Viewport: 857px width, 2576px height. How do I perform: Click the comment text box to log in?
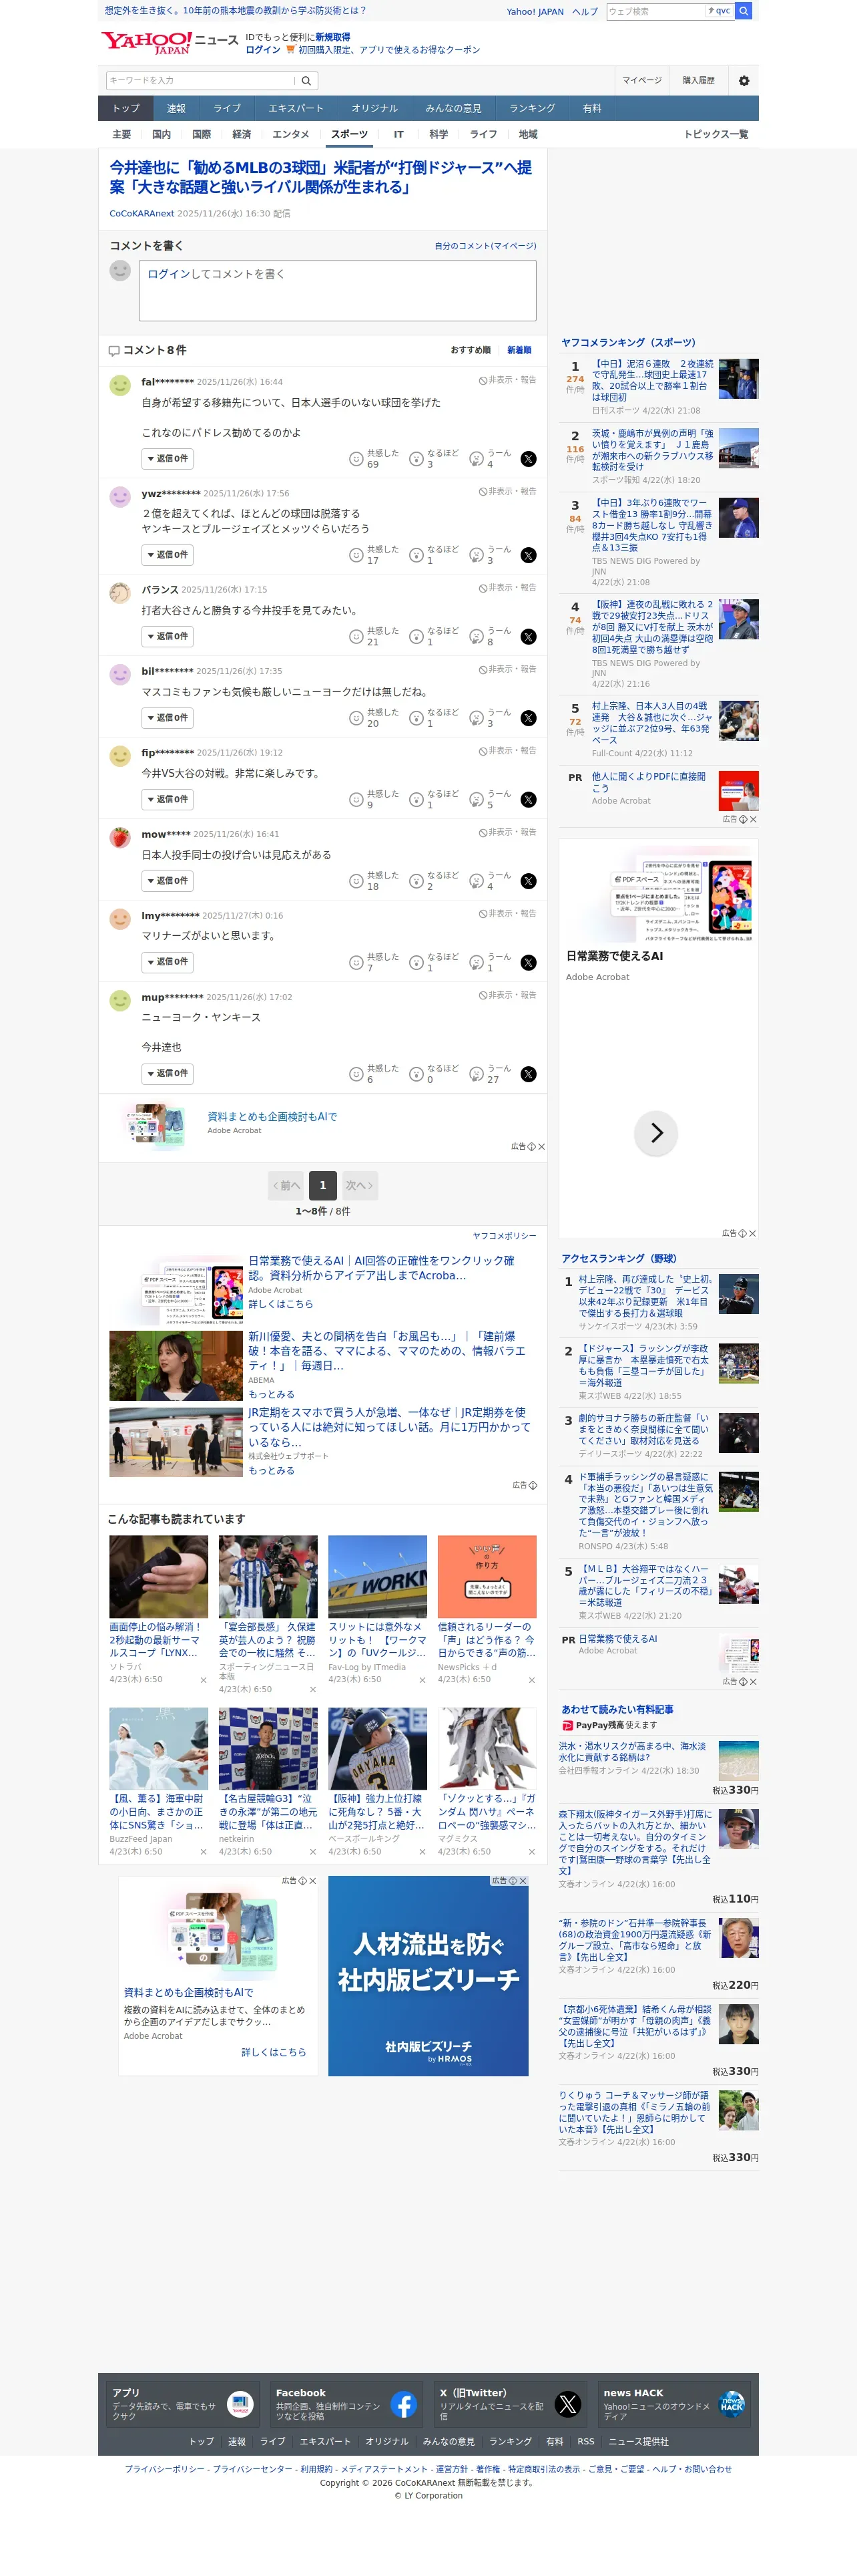click(x=336, y=290)
